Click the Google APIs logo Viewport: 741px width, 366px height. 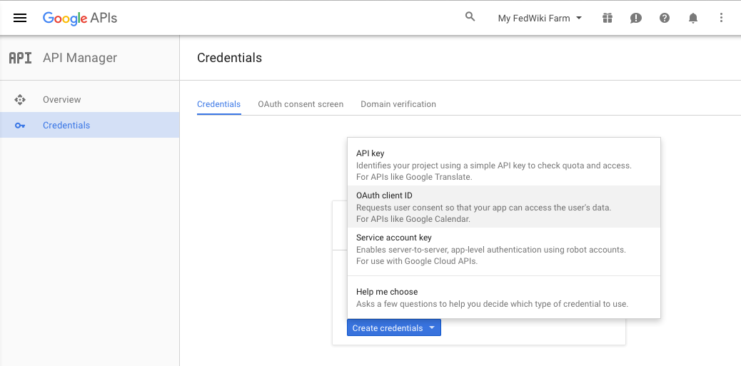tap(80, 19)
